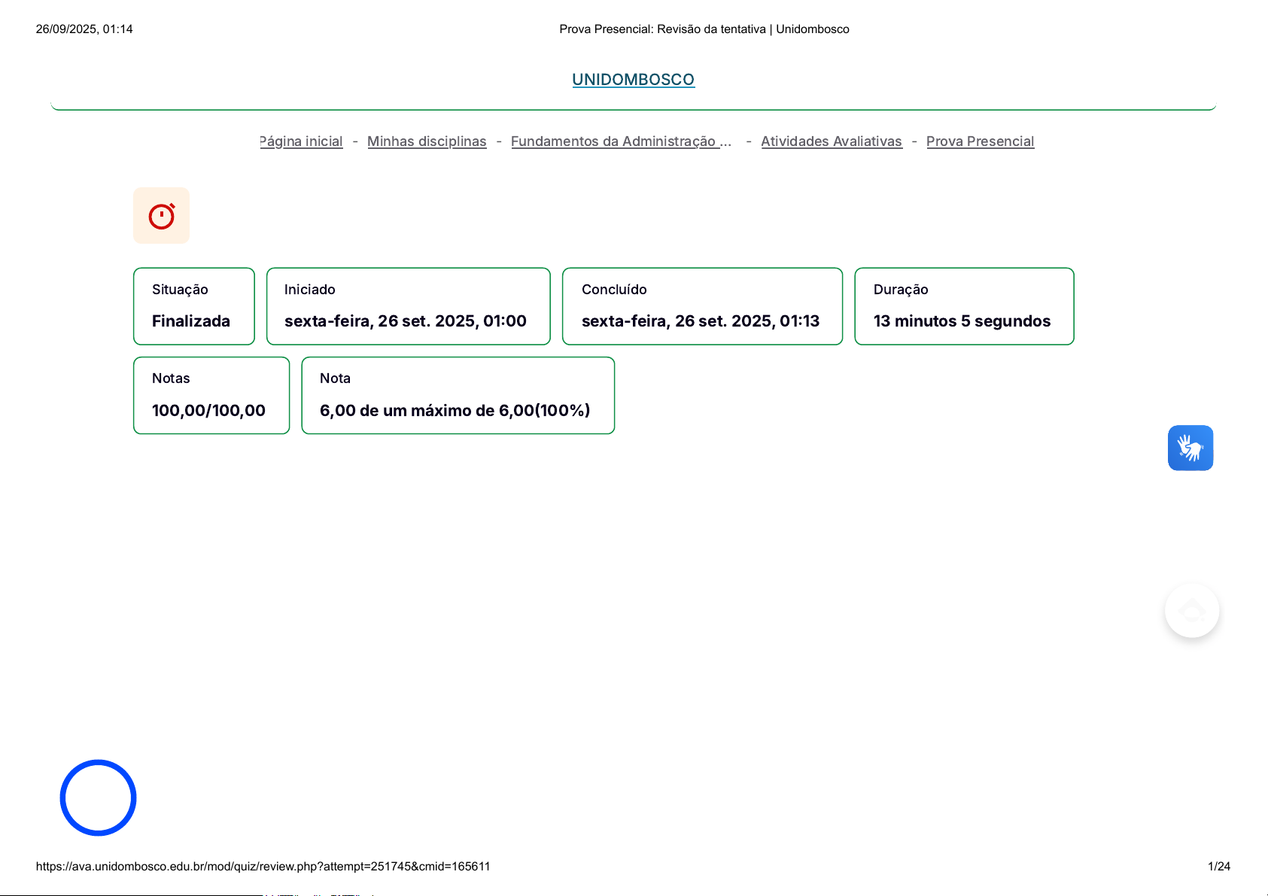Click the blue circle at bottom left
The width and height of the screenshot is (1268, 896).
(x=98, y=797)
